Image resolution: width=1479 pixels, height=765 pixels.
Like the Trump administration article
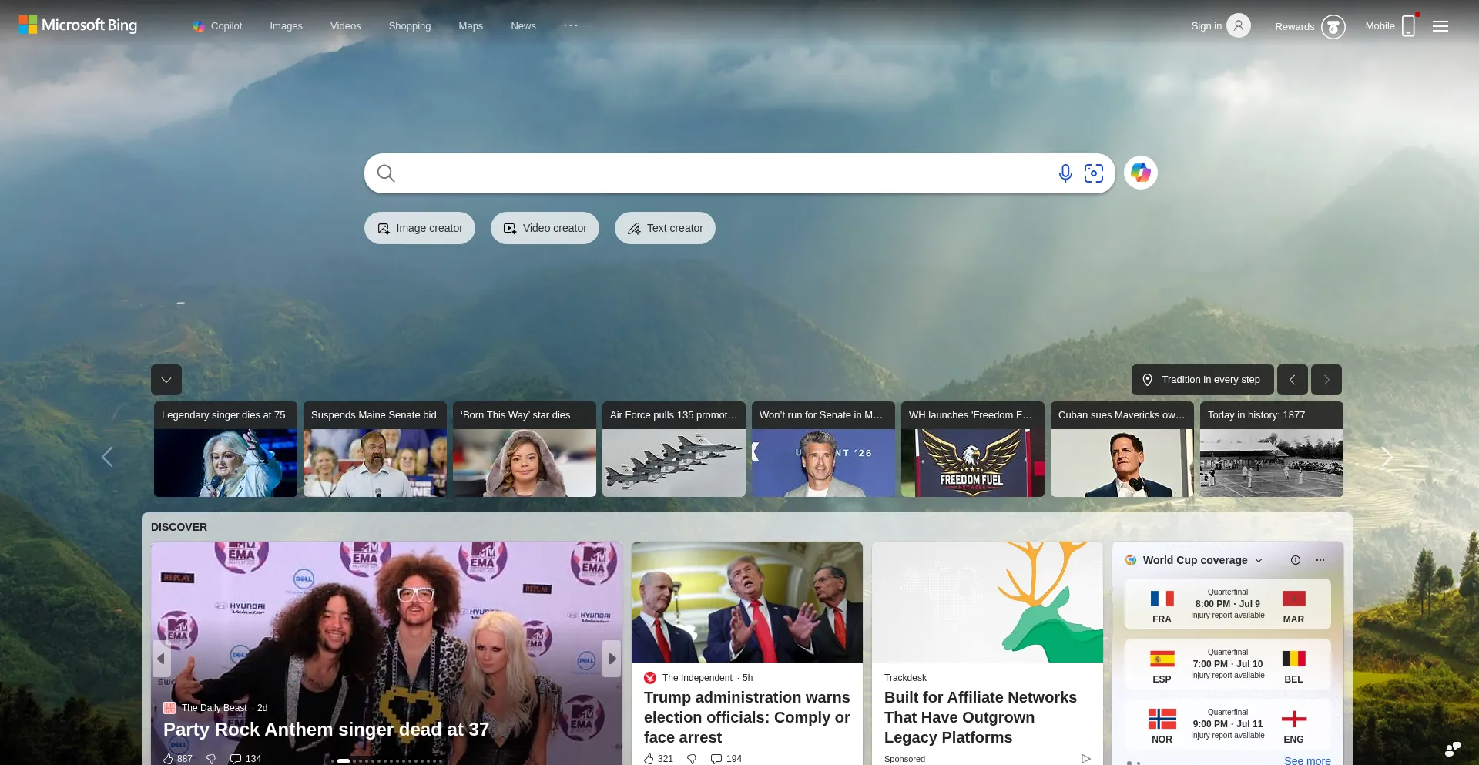coord(659,759)
